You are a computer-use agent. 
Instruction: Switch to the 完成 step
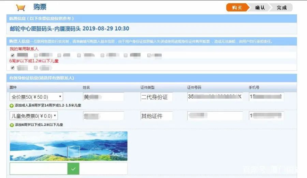pyautogui.click(x=281, y=7)
